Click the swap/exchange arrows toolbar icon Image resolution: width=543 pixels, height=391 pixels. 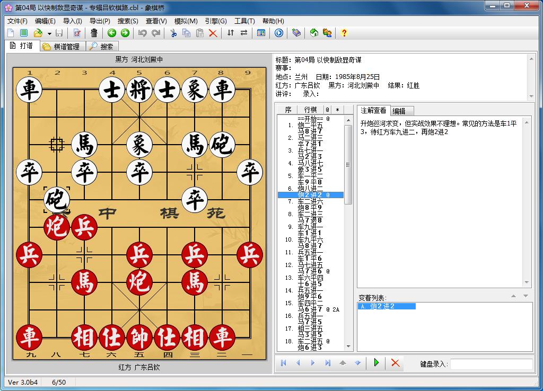pyautogui.click(x=243, y=32)
